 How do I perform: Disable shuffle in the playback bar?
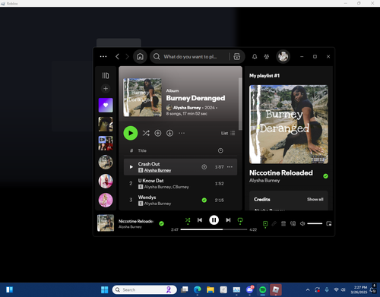188,220
